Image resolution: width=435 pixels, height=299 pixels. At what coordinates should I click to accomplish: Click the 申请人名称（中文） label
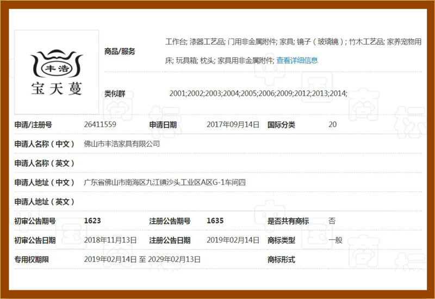(45, 144)
